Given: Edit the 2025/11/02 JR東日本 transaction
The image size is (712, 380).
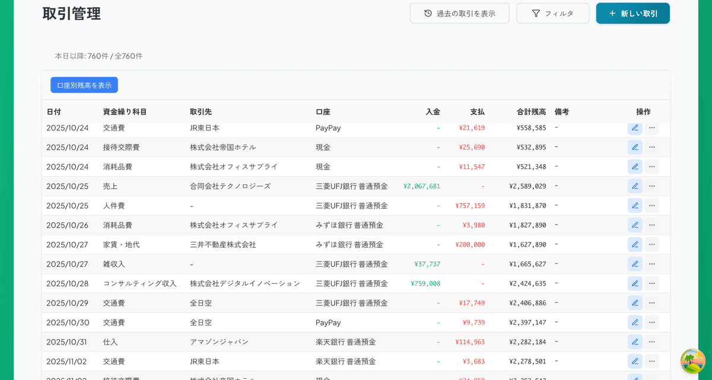Looking at the screenshot, I should click(635, 362).
